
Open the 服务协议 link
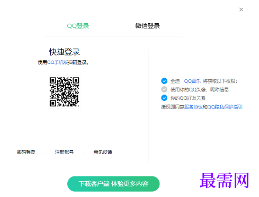coord(193,107)
